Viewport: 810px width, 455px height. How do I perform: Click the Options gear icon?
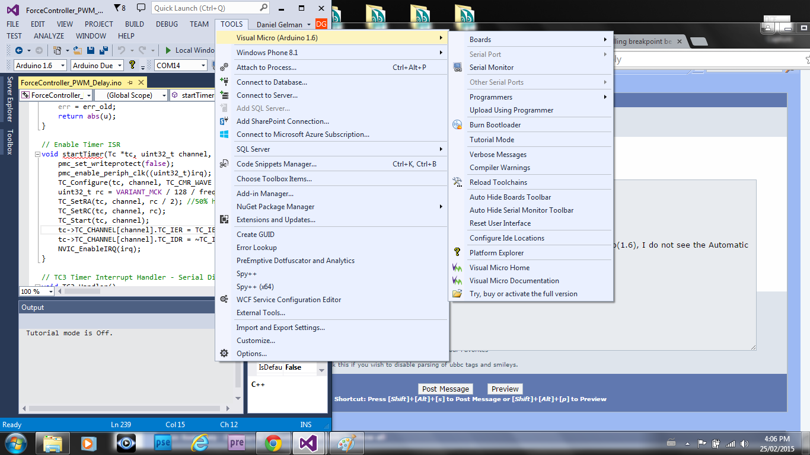[x=224, y=354]
